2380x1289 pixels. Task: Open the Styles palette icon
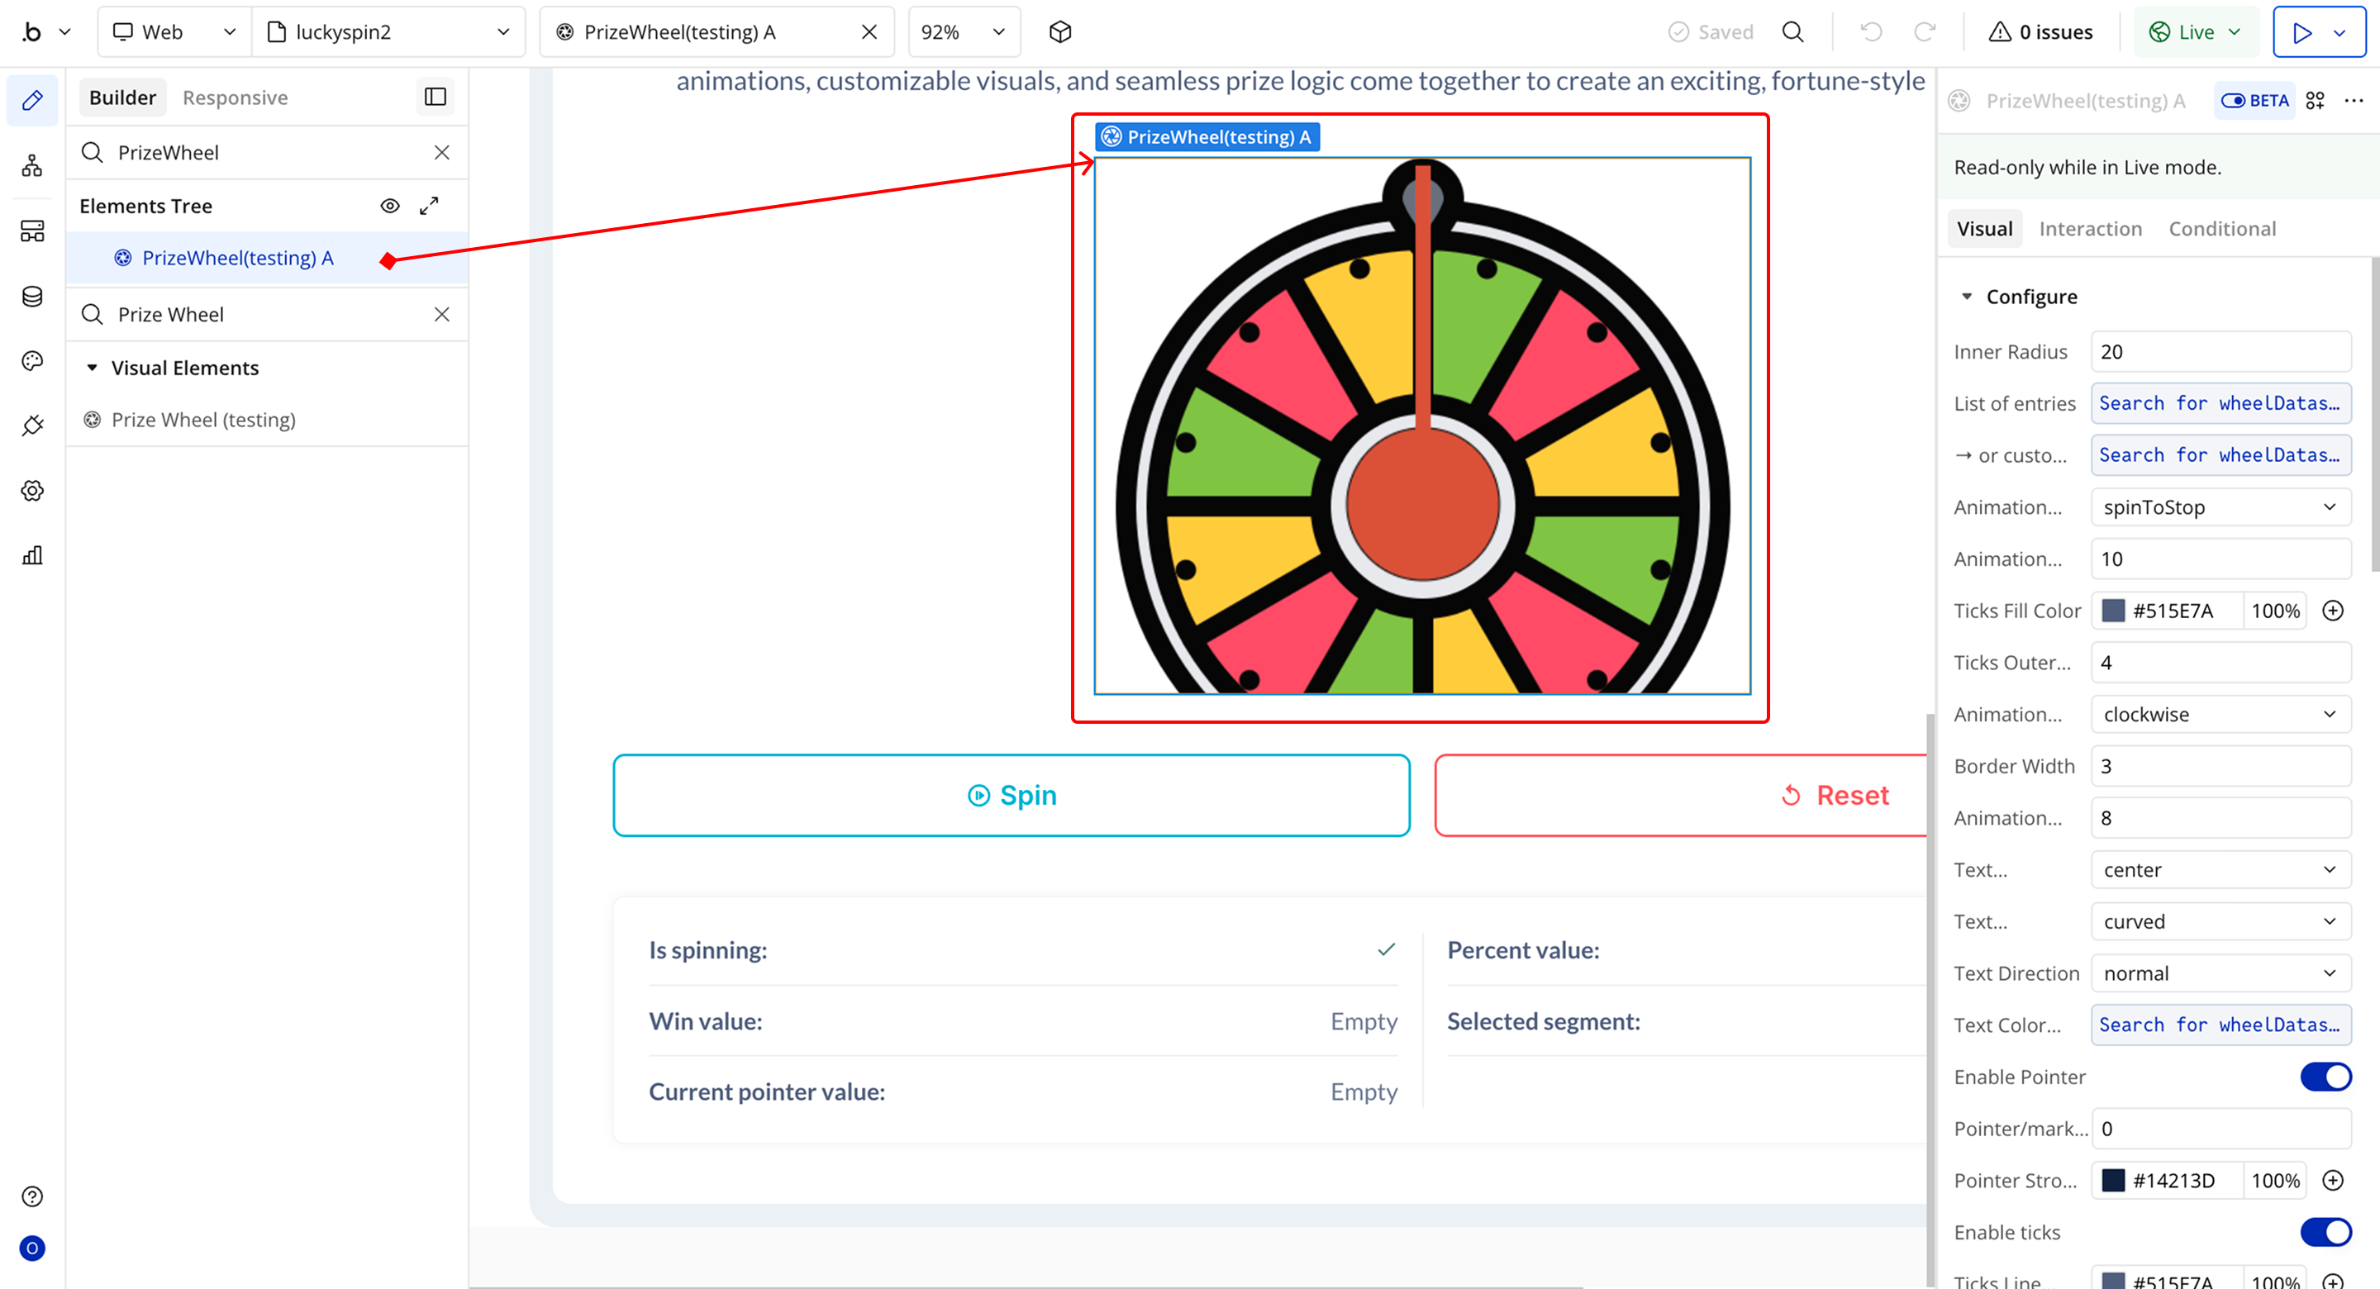point(32,361)
